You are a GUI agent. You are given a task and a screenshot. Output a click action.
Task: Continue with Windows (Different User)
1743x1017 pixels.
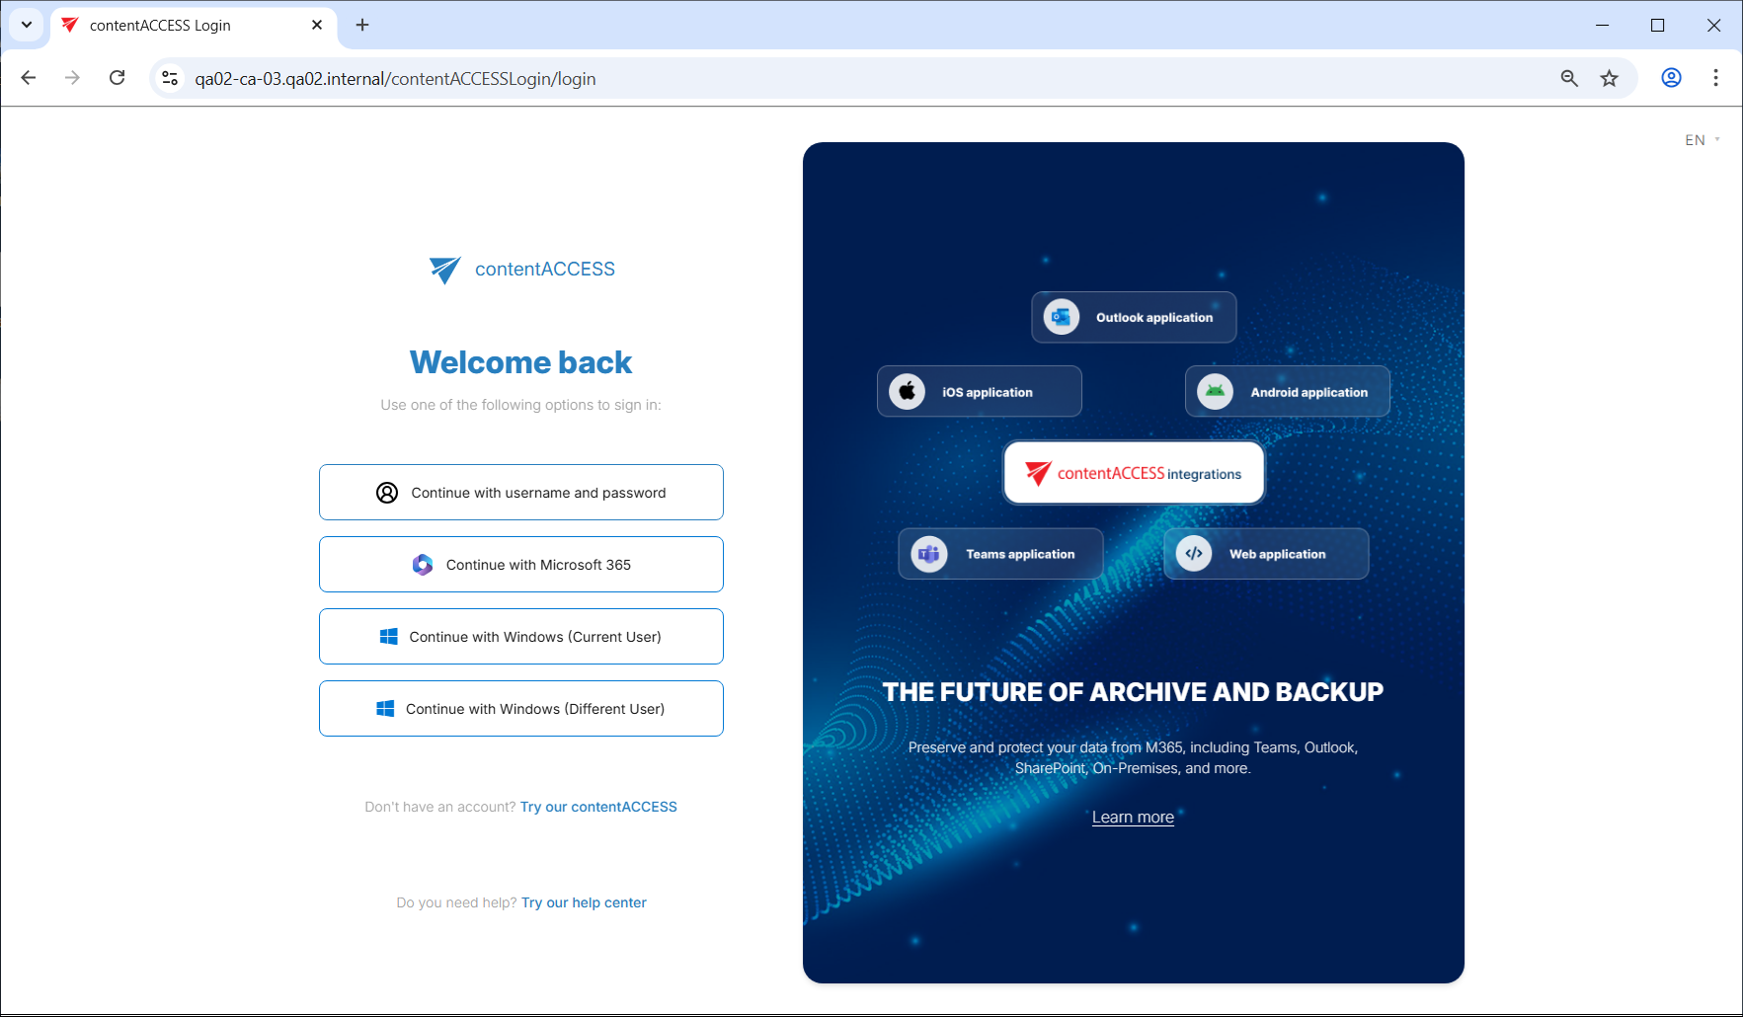coord(521,709)
